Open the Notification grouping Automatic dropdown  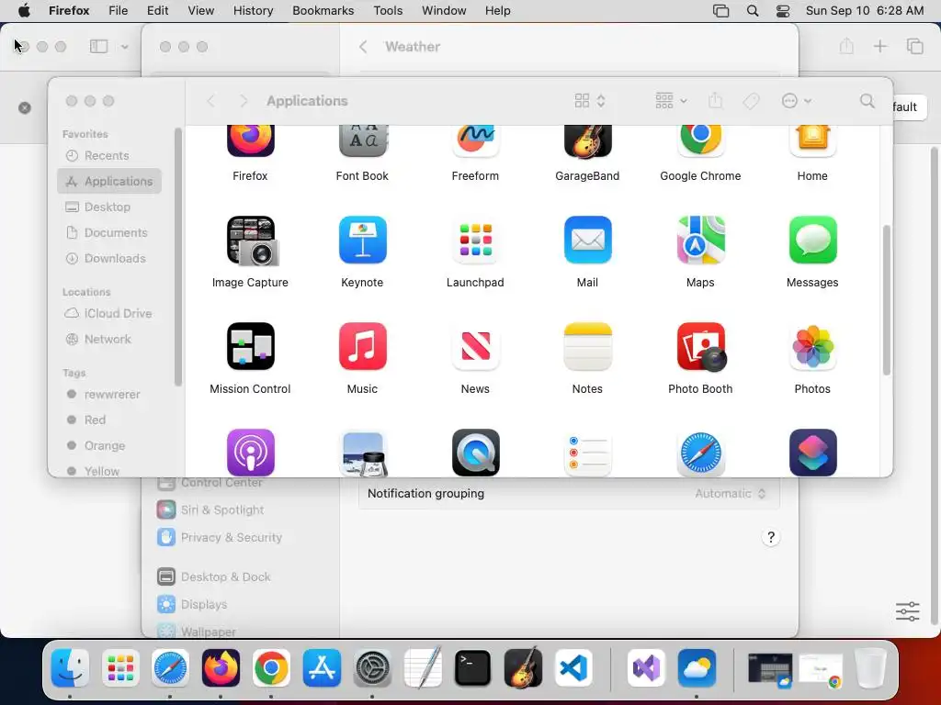pyautogui.click(x=731, y=493)
